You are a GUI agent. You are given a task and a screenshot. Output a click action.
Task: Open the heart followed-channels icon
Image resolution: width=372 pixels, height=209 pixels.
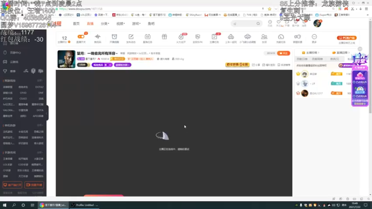[279, 22]
